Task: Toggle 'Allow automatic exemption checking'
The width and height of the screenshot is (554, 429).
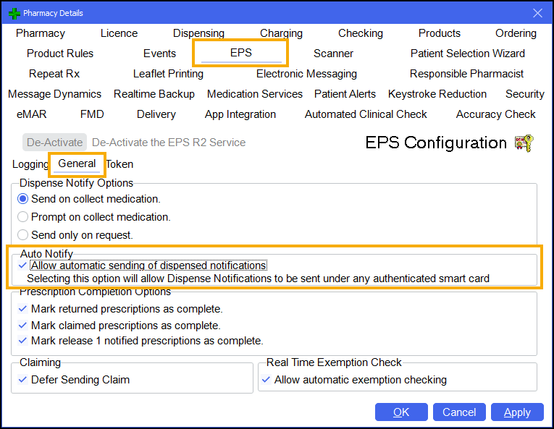Action: (266, 380)
